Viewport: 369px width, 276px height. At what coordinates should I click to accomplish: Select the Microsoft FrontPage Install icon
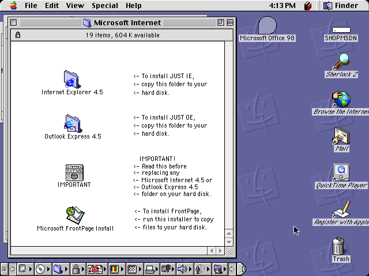[75, 214]
